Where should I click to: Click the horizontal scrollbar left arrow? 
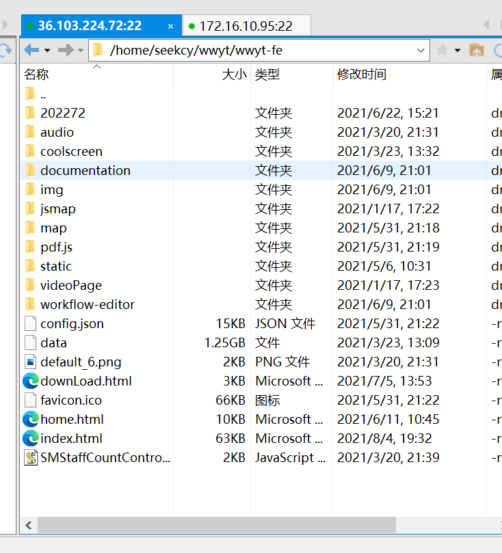(29, 526)
